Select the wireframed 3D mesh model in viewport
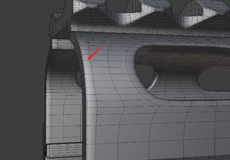 [136, 80]
